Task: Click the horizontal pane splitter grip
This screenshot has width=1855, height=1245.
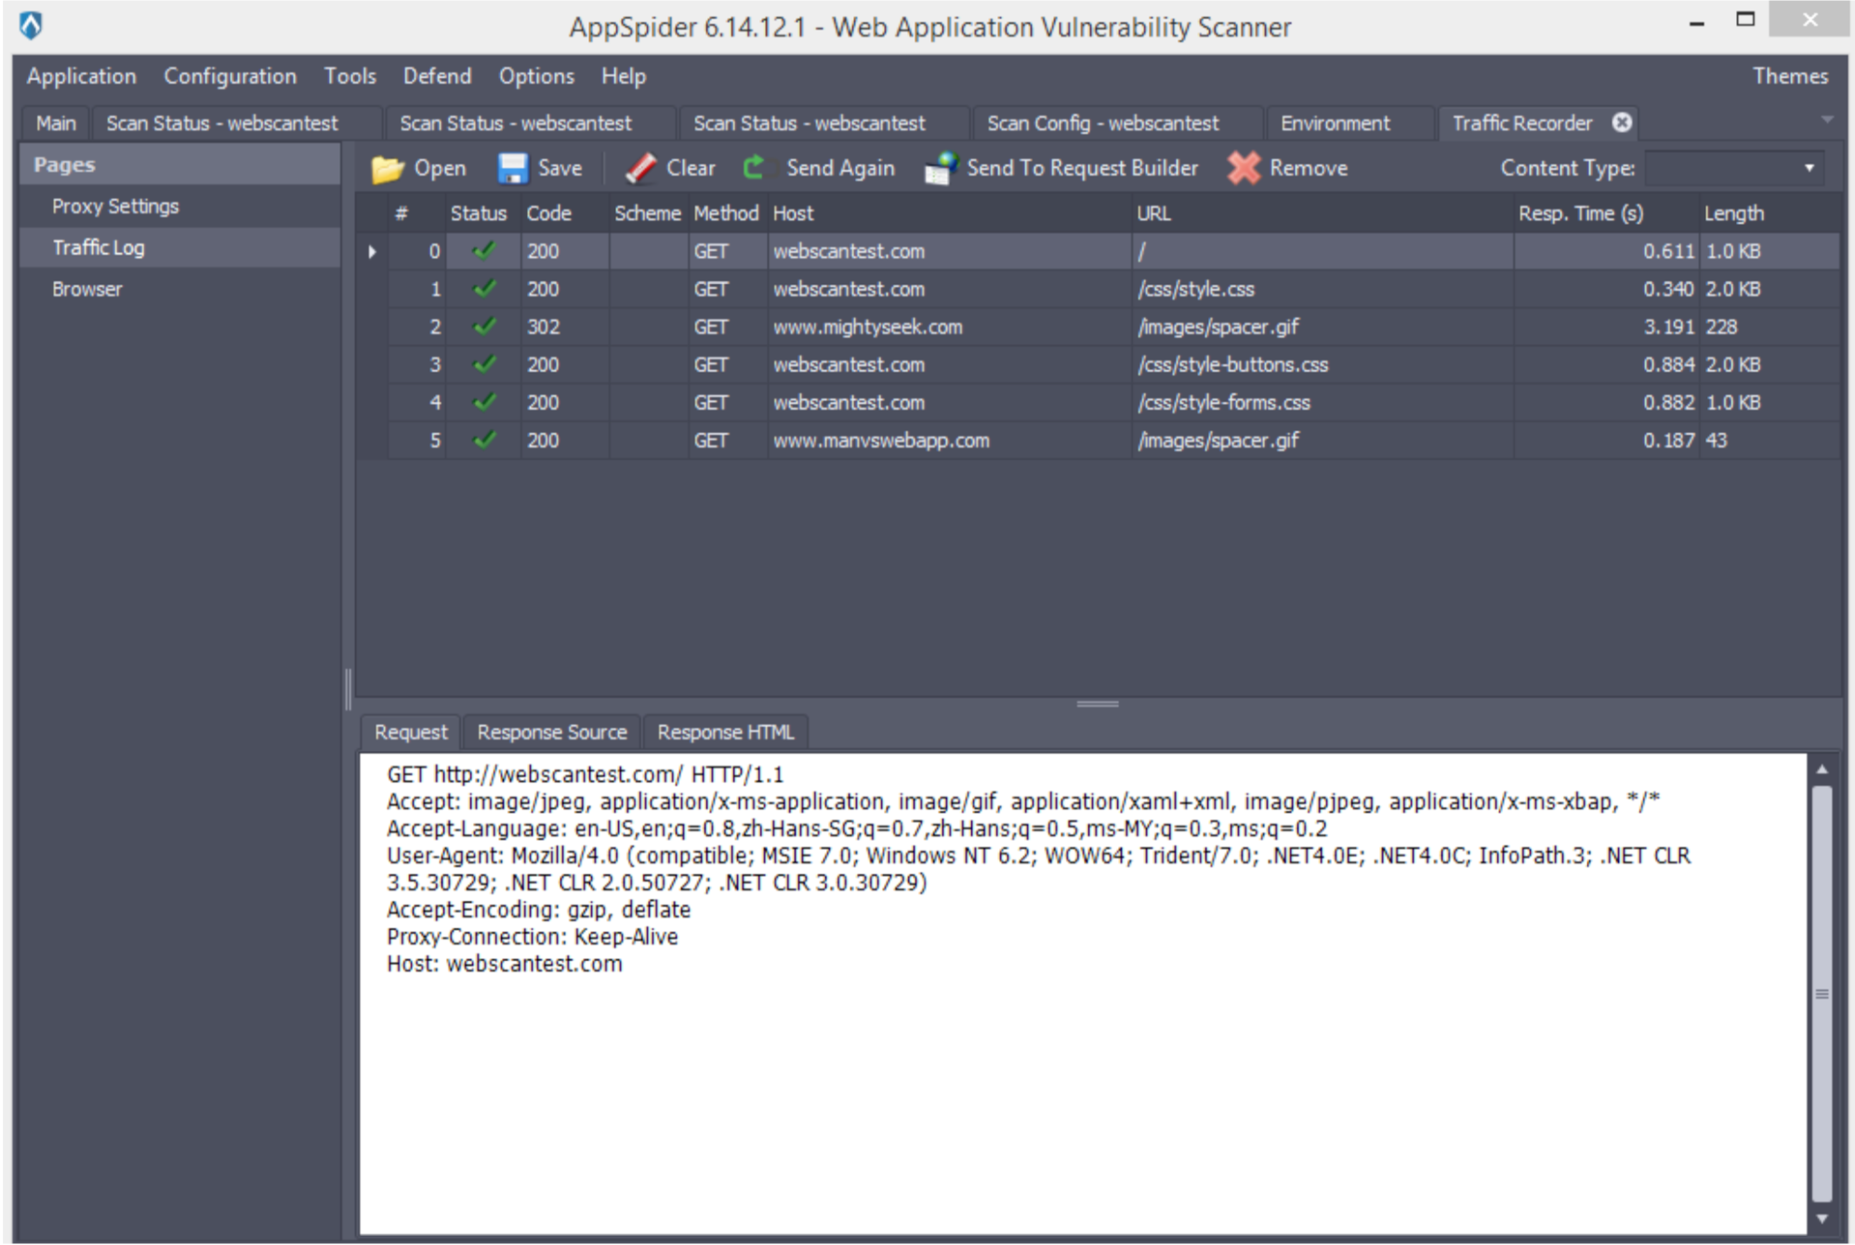Action: 1098,704
